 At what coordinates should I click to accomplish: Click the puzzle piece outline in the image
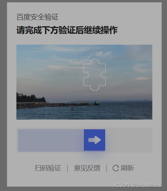[x=95, y=75]
